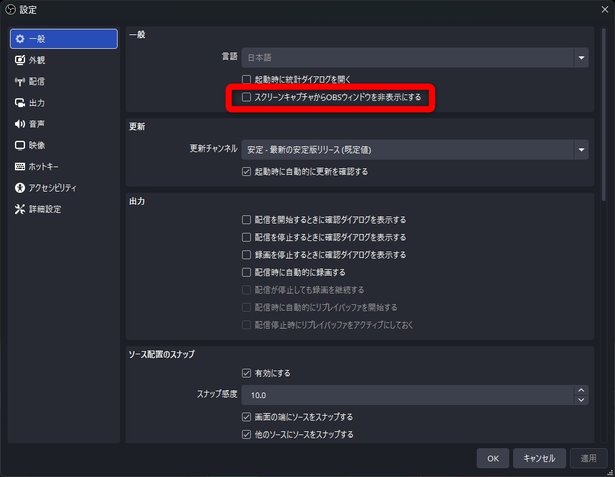Check 起動時に統計ダイアログを開く option
Screen dimensions: 615x477
click(x=247, y=79)
